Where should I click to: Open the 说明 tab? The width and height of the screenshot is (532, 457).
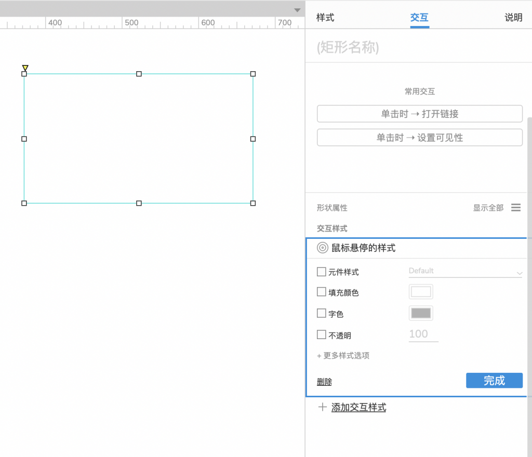pyautogui.click(x=513, y=18)
